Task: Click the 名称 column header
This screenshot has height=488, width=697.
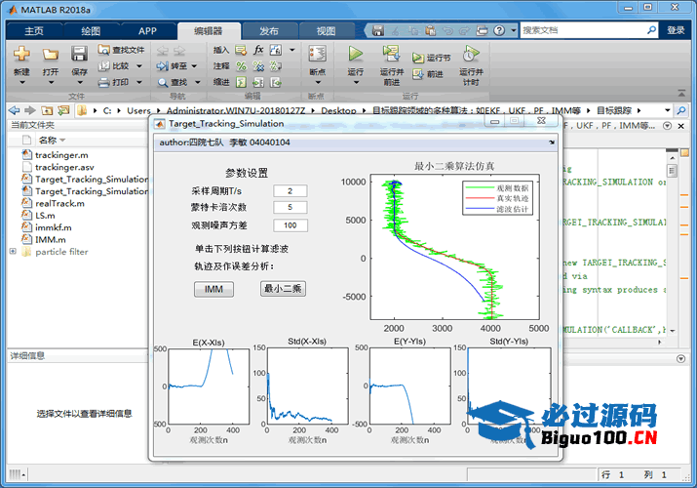Action: (48, 141)
